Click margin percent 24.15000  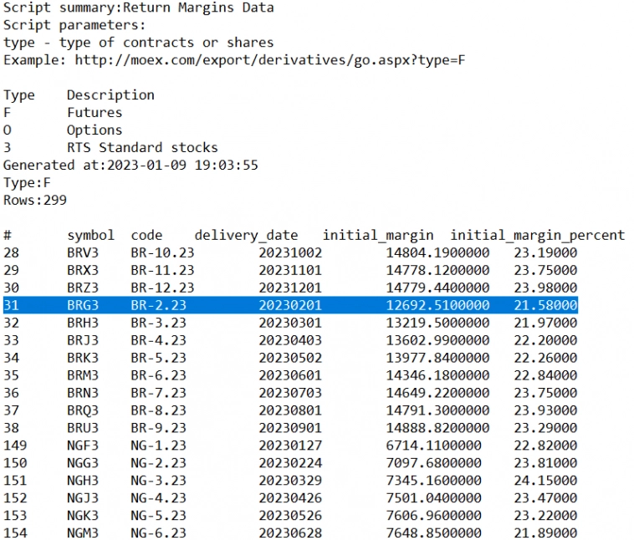(x=545, y=481)
